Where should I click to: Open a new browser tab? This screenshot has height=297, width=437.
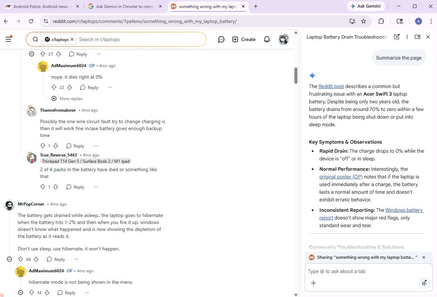(256, 6)
